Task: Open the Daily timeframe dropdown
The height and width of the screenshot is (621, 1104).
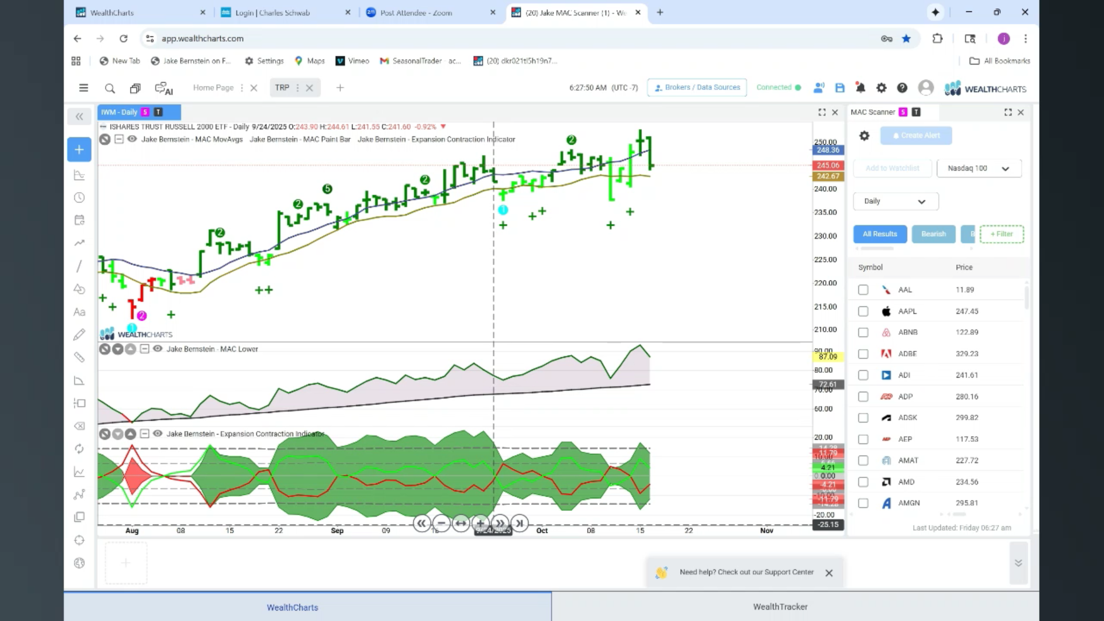Action: click(x=895, y=201)
